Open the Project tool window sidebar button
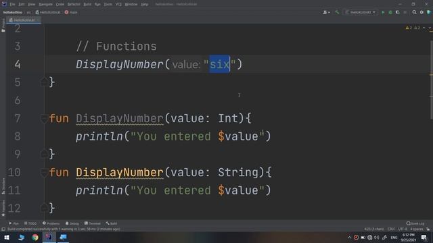Screen dimensions: 433x243 tap(3, 26)
